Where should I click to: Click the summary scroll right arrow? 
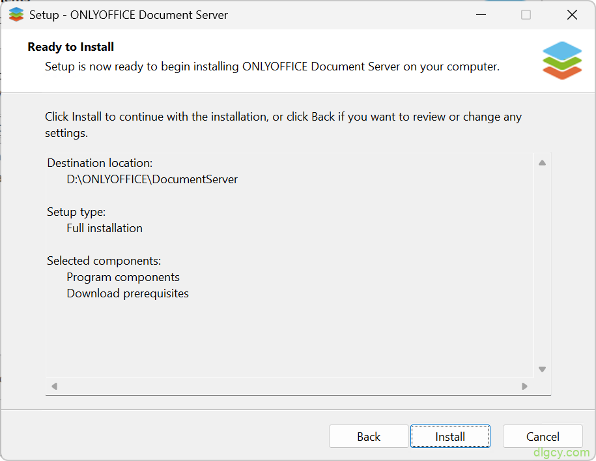click(524, 386)
